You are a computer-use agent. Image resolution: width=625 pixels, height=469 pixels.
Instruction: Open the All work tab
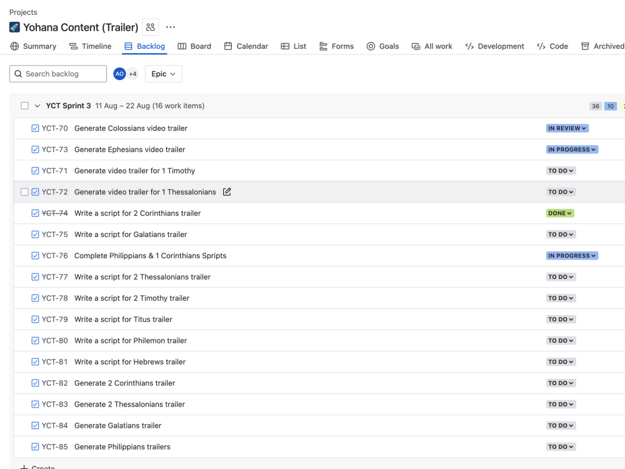[x=432, y=46]
